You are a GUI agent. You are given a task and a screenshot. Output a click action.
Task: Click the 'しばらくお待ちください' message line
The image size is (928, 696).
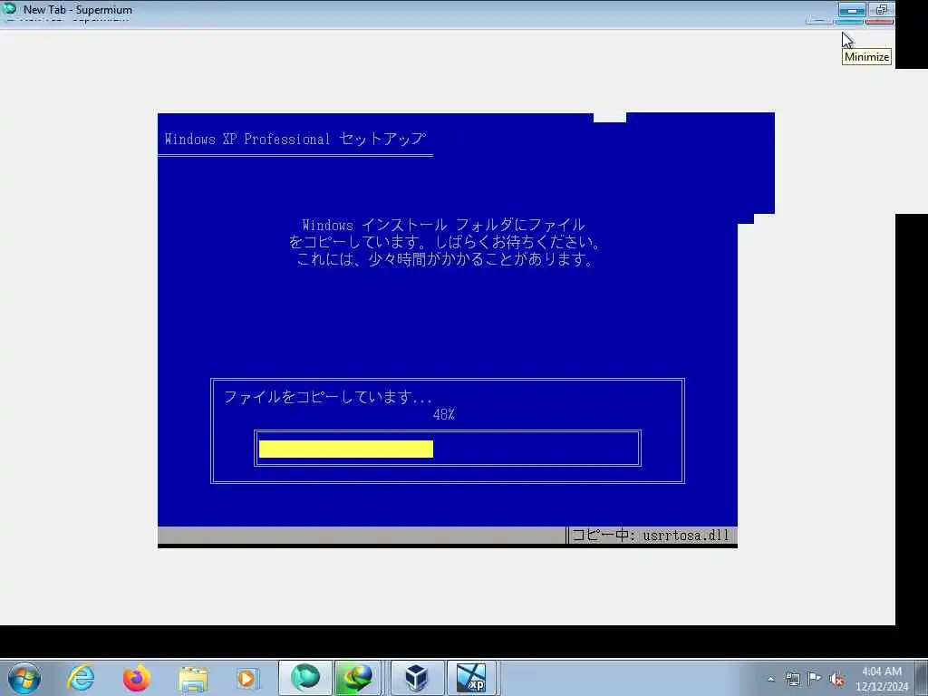444,242
